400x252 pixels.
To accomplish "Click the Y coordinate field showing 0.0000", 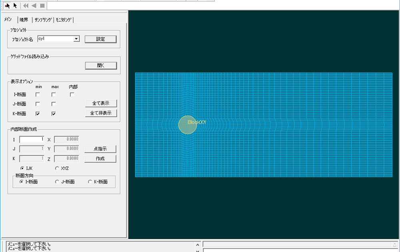I will click(66, 149).
